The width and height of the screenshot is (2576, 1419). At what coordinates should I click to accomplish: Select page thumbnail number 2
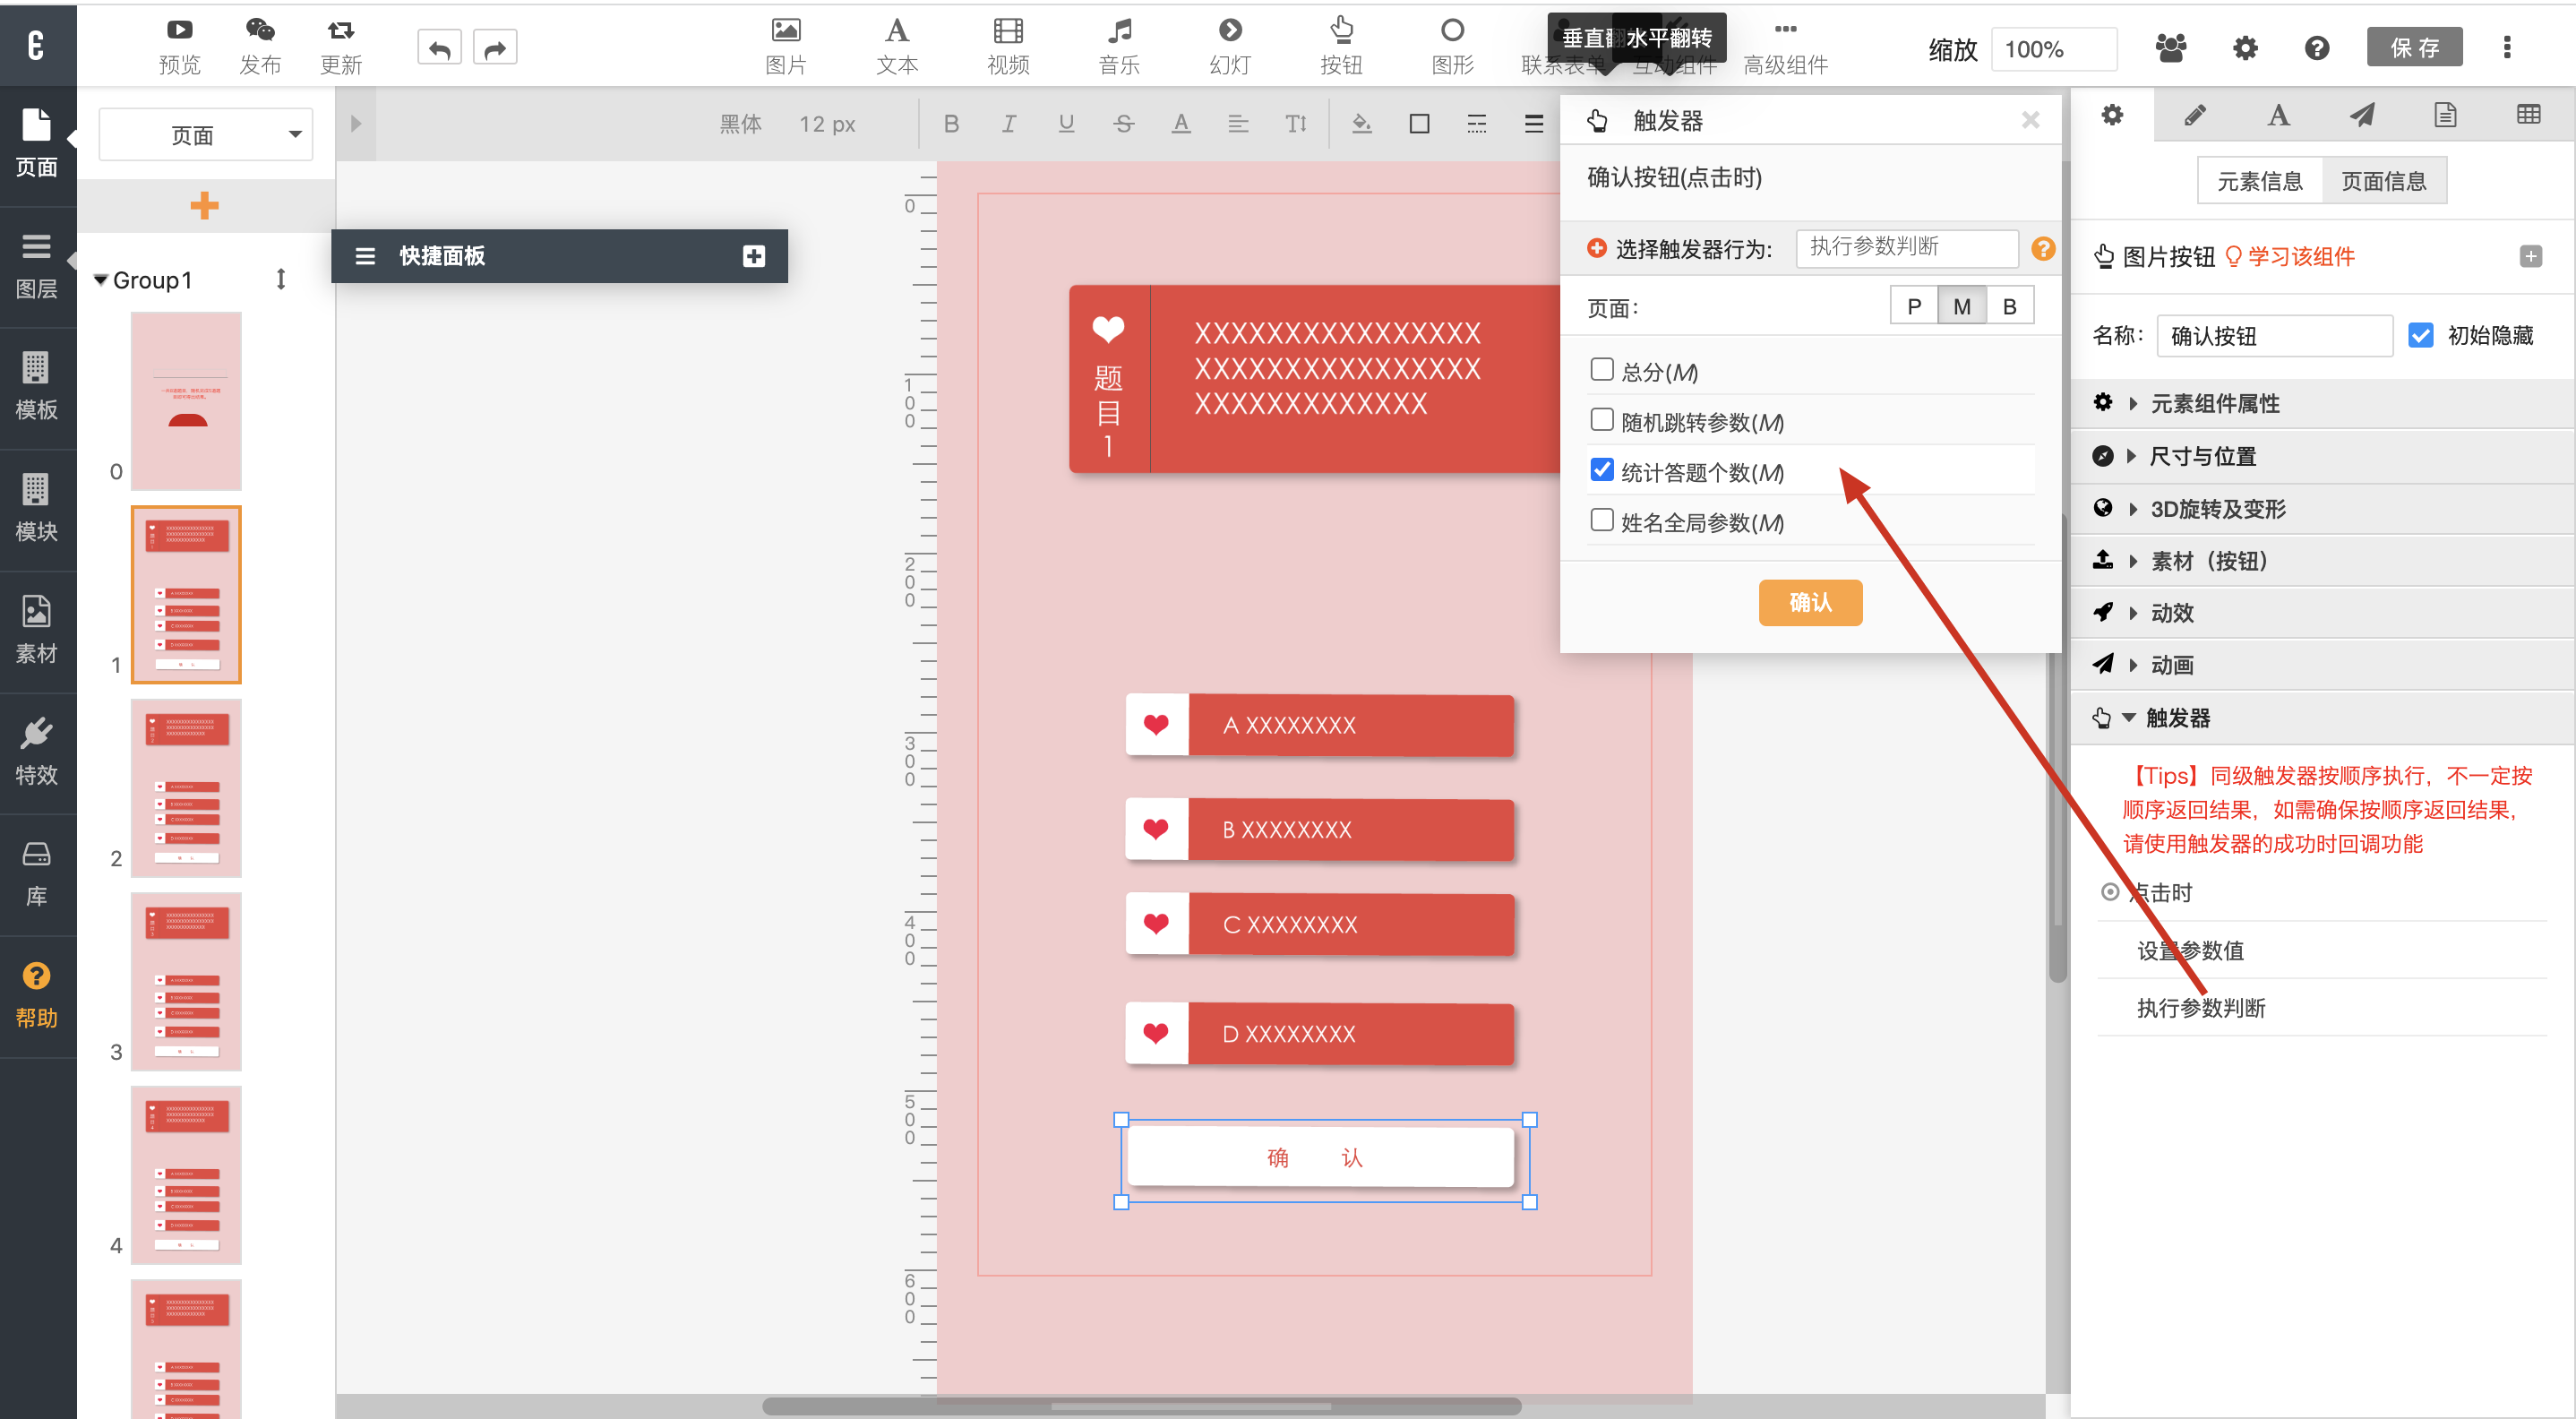186,788
